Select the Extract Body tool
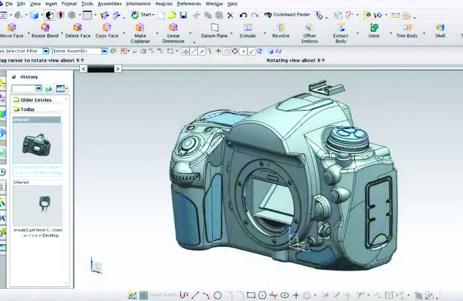463x301 pixels. pyautogui.click(x=341, y=33)
